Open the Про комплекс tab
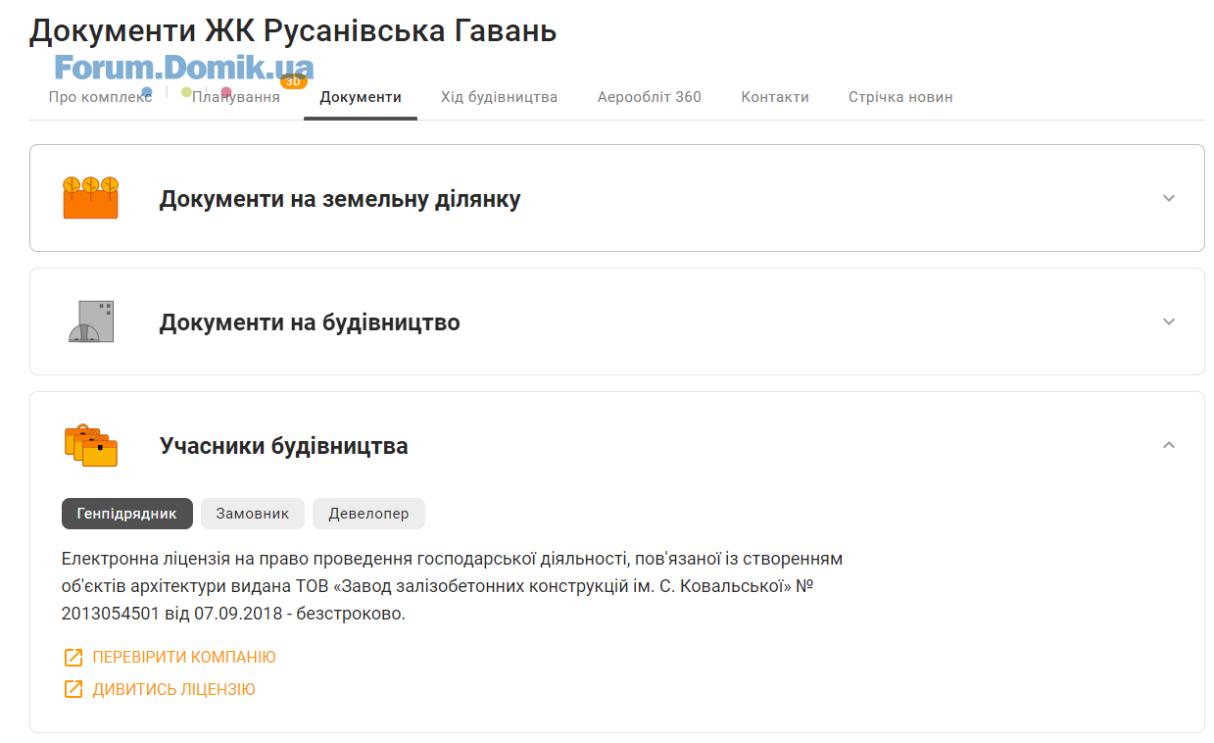Screen dimensions: 1214x743 pos(100,97)
